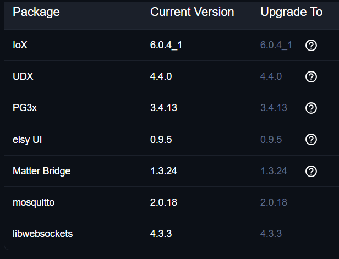Select the Package column header
Screen dimensions: 339x259
(36, 12)
